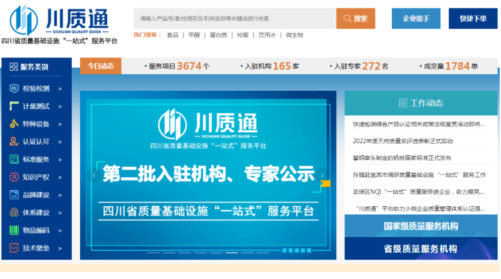Expand the 标准服务 category arrow
The width and height of the screenshot is (501, 279).
click(x=60, y=160)
